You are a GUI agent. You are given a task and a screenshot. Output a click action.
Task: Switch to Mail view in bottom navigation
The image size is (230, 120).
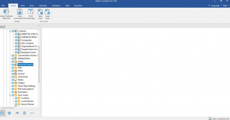(2, 113)
